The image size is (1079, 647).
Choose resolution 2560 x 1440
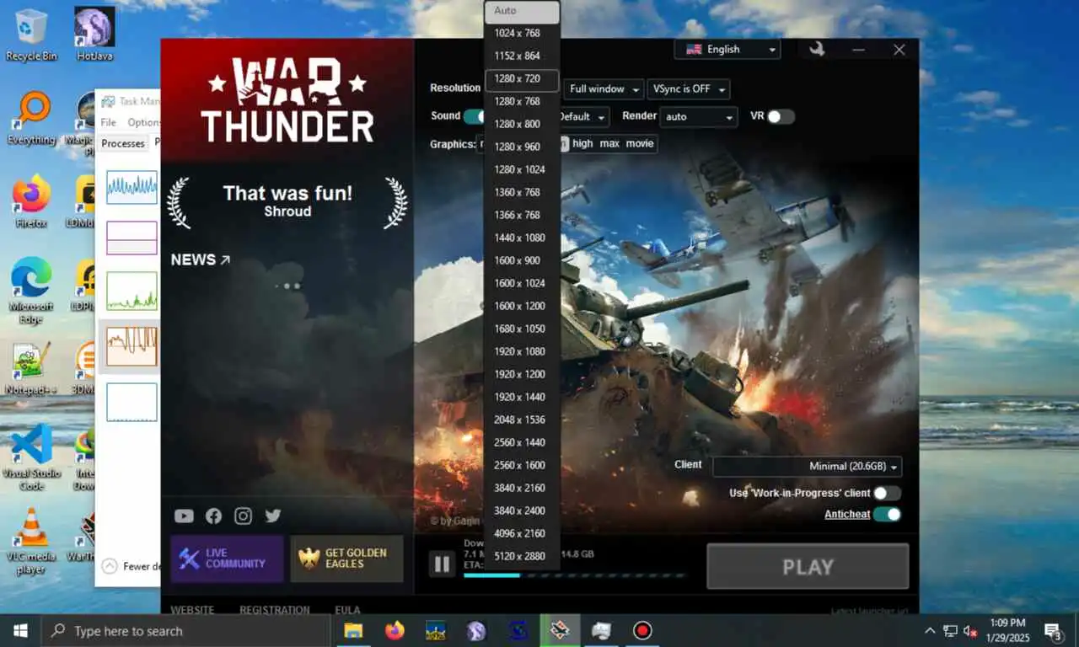click(522, 442)
